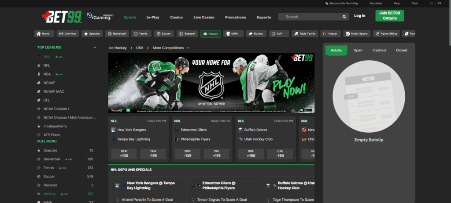Collapse the Top Leagues section
The width and height of the screenshot is (451, 203).
point(95,47)
